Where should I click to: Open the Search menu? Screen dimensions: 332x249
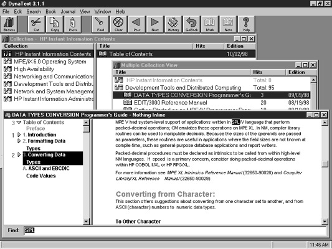click(34, 12)
